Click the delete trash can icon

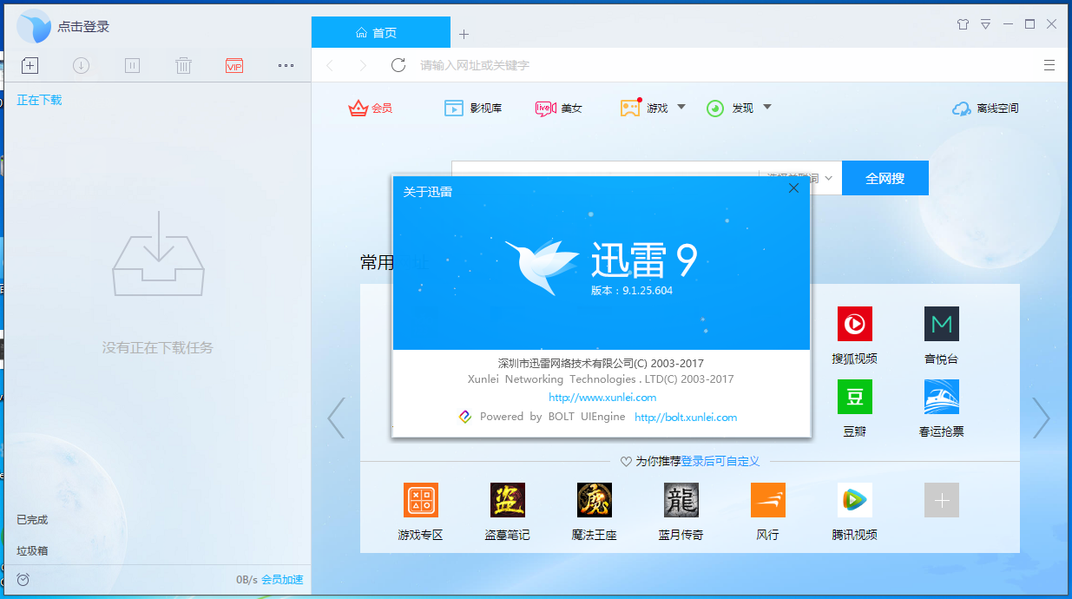183,65
